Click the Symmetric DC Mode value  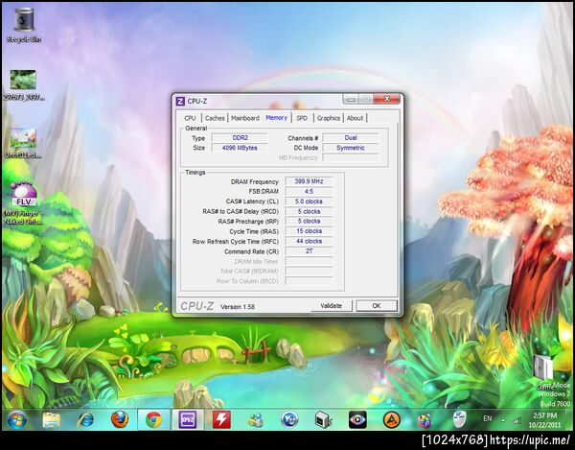[351, 148]
